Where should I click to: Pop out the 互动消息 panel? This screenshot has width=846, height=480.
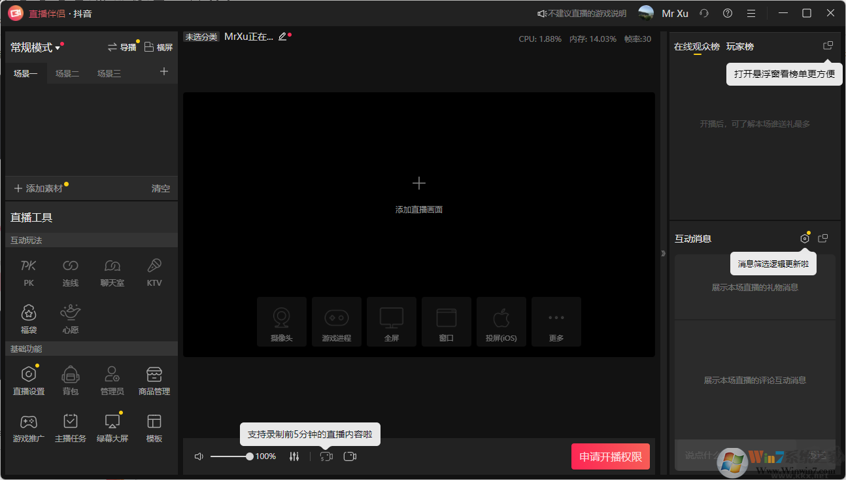[x=823, y=239]
